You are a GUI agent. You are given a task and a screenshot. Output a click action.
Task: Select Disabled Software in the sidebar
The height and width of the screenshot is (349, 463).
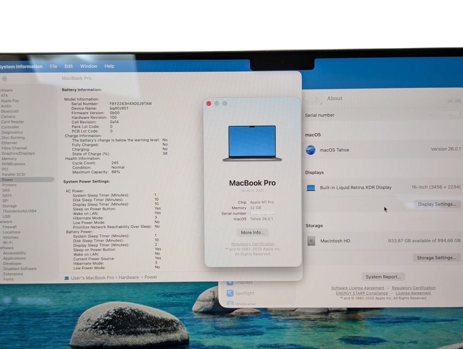[20, 269]
